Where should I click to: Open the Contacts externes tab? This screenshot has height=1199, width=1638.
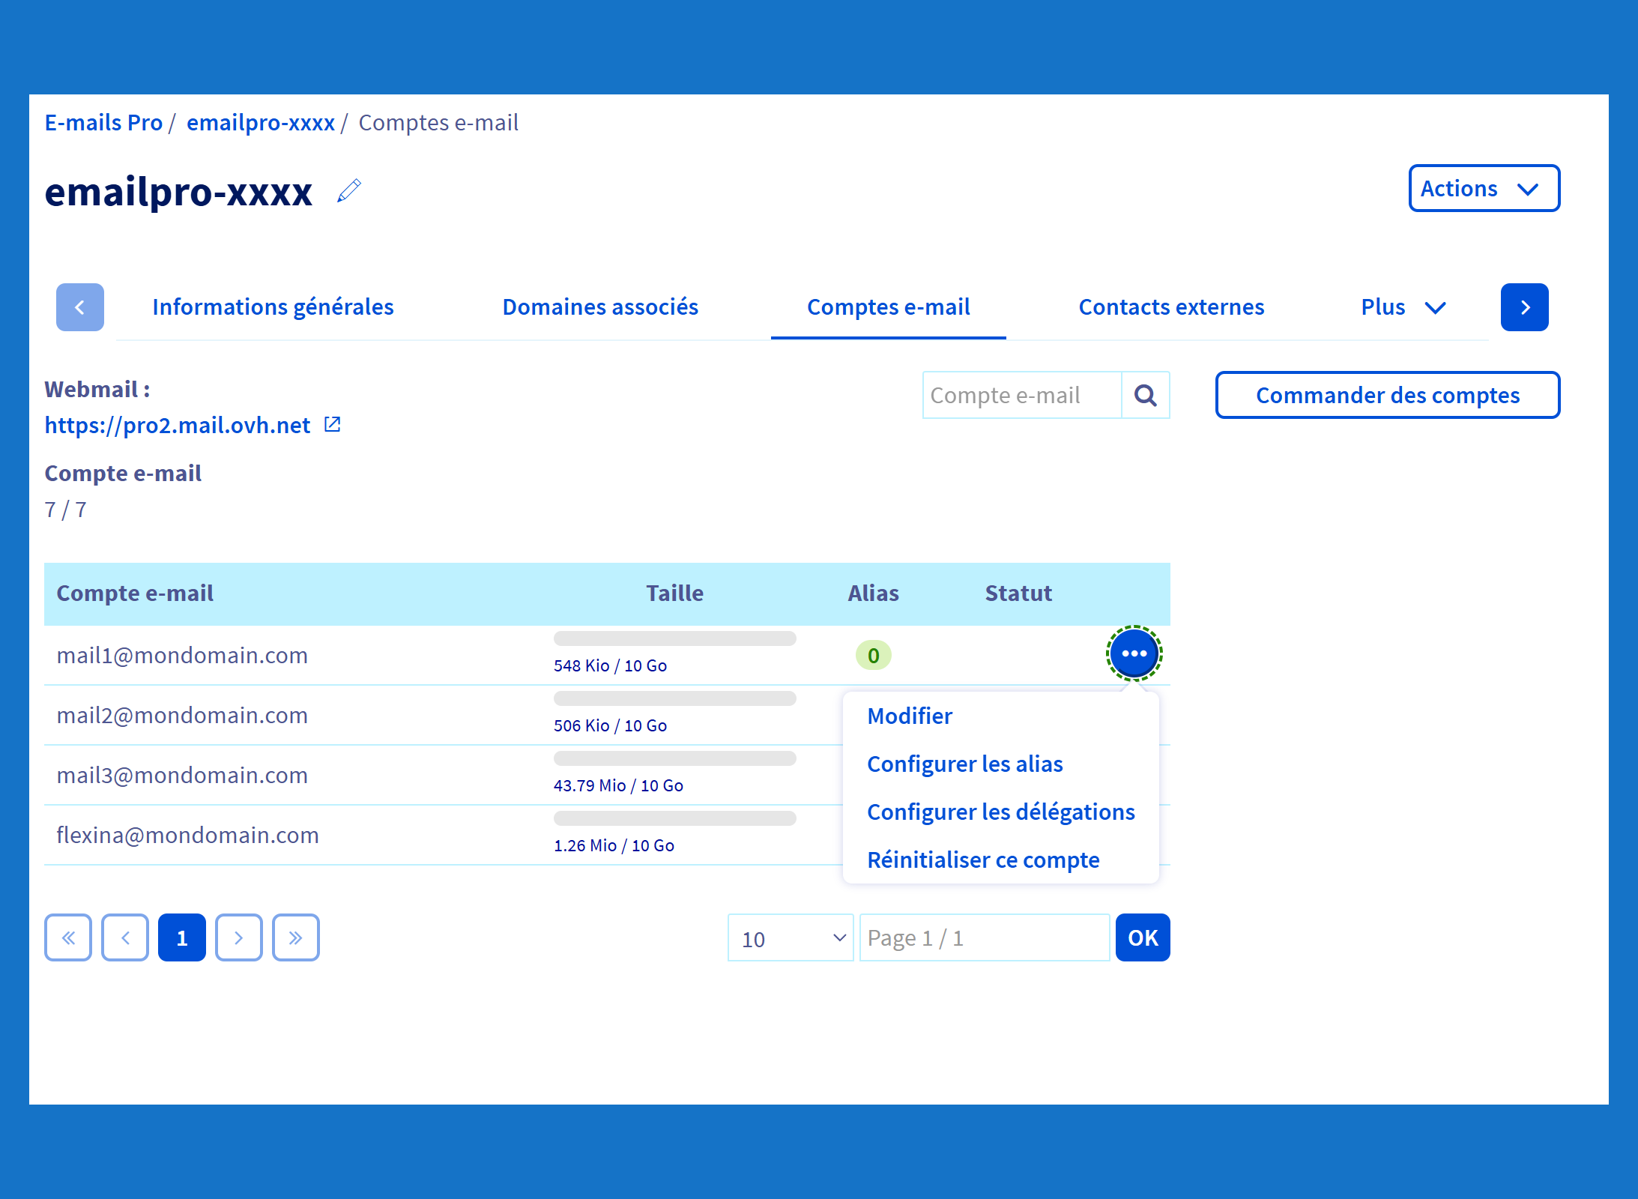coord(1171,307)
